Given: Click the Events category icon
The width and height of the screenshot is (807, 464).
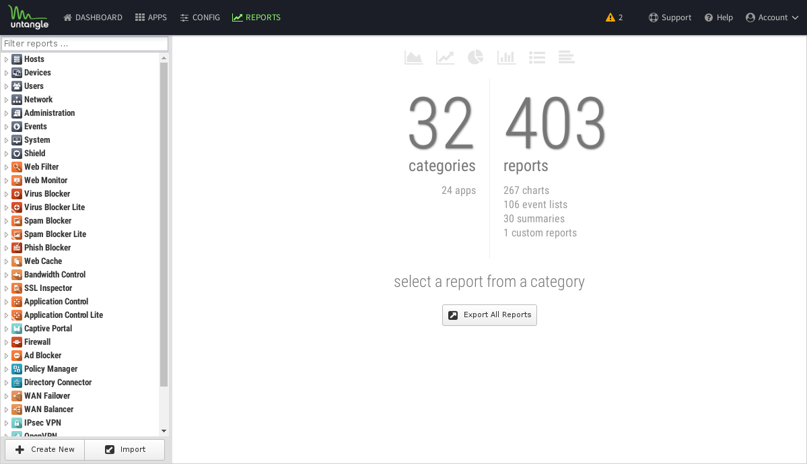Looking at the screenshot, I should point(17,126).
